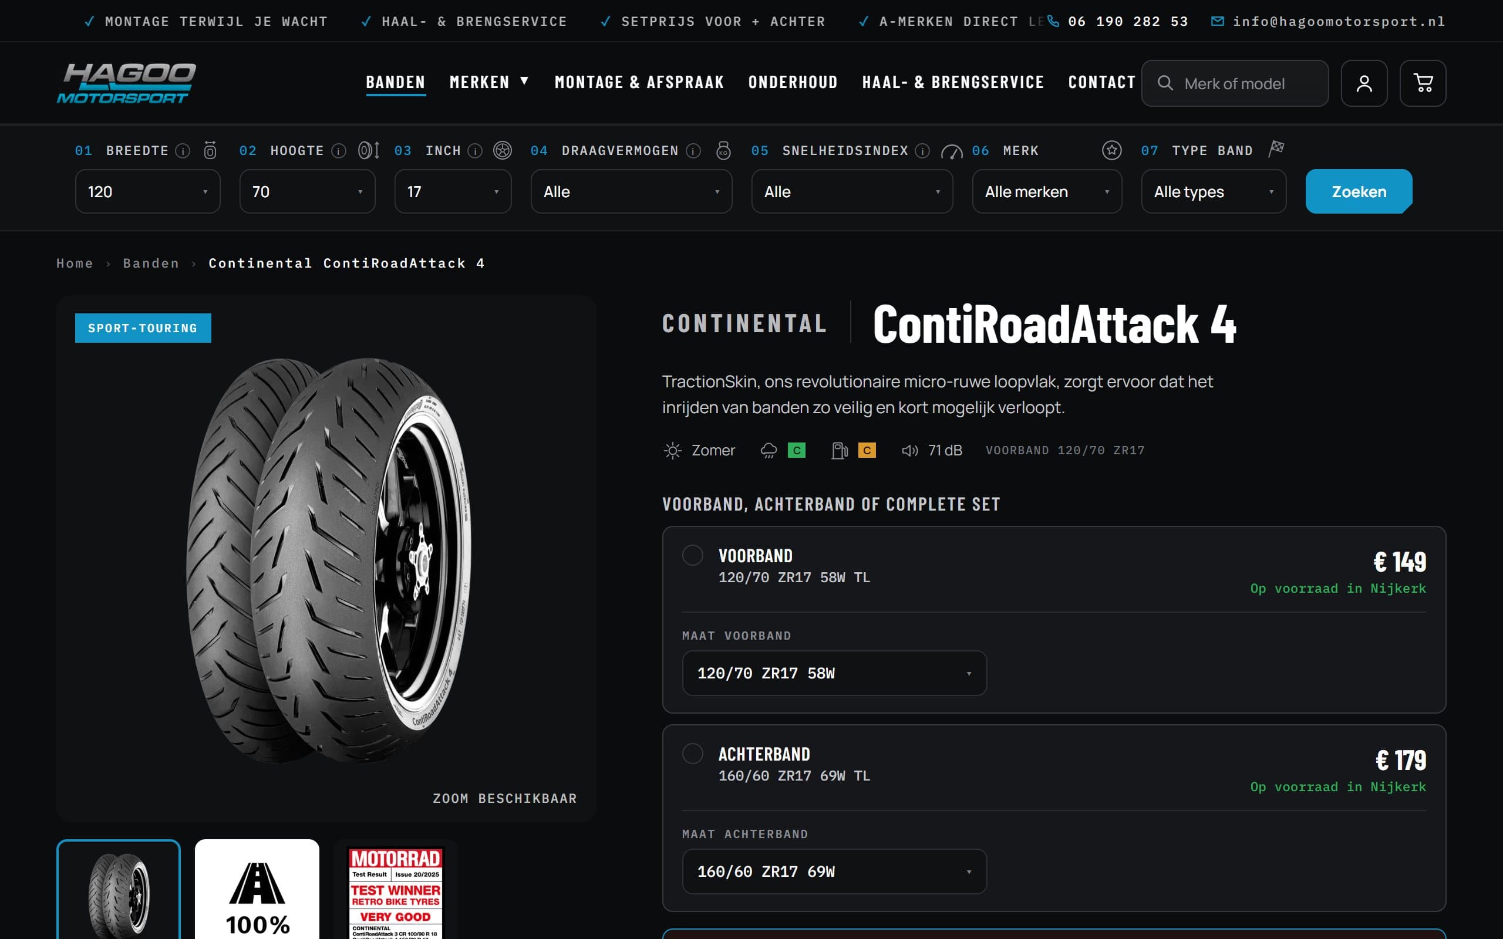Expand the Merken menu
The height and width of the screenshot is (939, 1503).
point(489,83)
